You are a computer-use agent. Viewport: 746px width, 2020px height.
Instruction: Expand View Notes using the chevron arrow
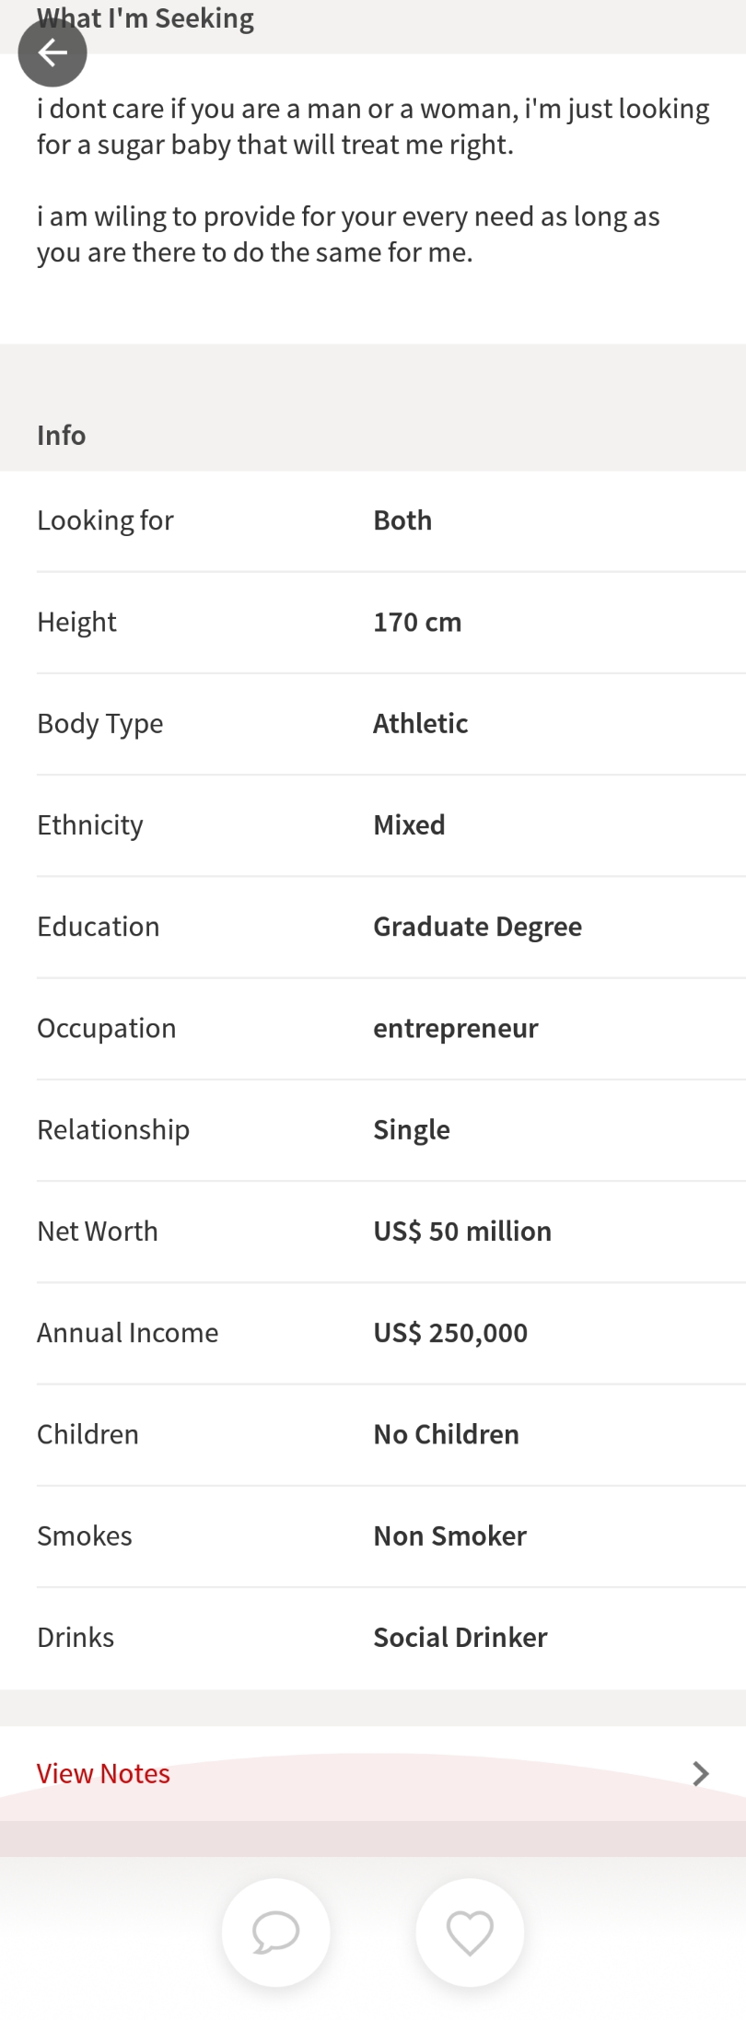point(701,1773)
